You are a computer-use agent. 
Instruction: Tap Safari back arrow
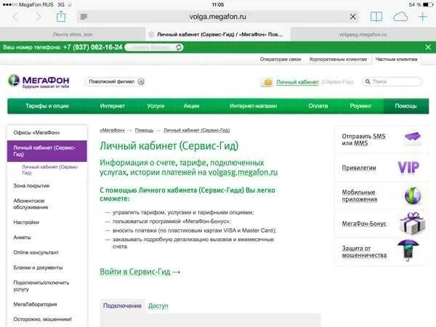[15, 17]
